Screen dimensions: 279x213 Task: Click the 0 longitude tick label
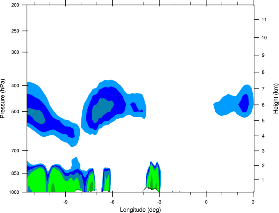(x=206, y=202)
